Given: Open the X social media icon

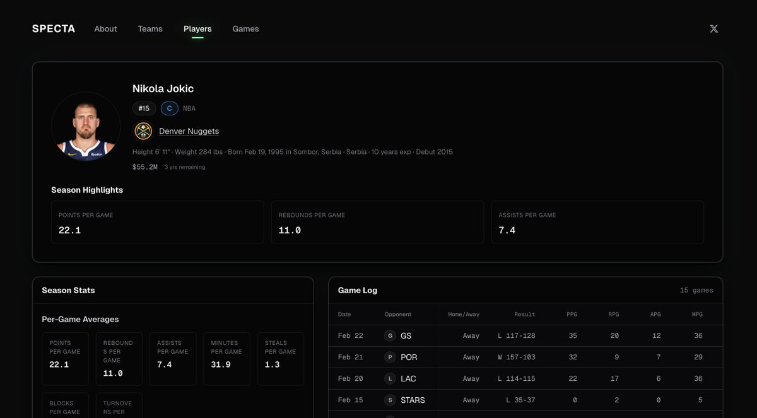Looking at the screenshot, I should [x=713, y=28].
